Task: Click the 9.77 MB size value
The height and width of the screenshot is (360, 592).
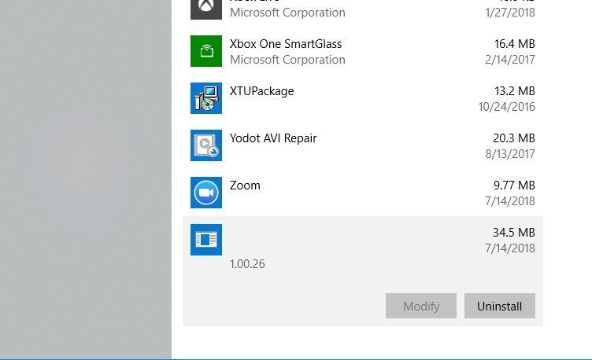Action: tap(514, 186)
